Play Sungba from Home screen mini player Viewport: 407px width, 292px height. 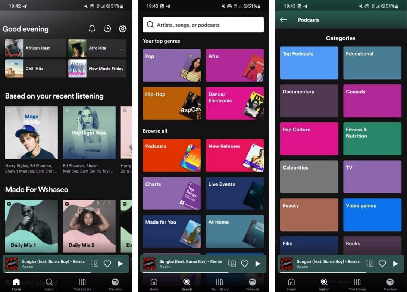120,264
